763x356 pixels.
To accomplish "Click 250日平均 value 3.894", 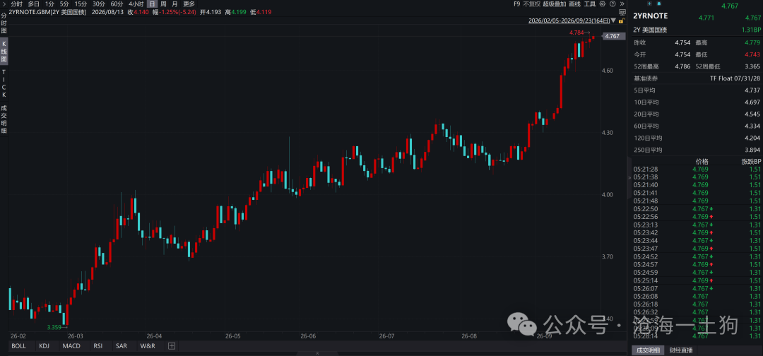I will click(x=752, y=150).
